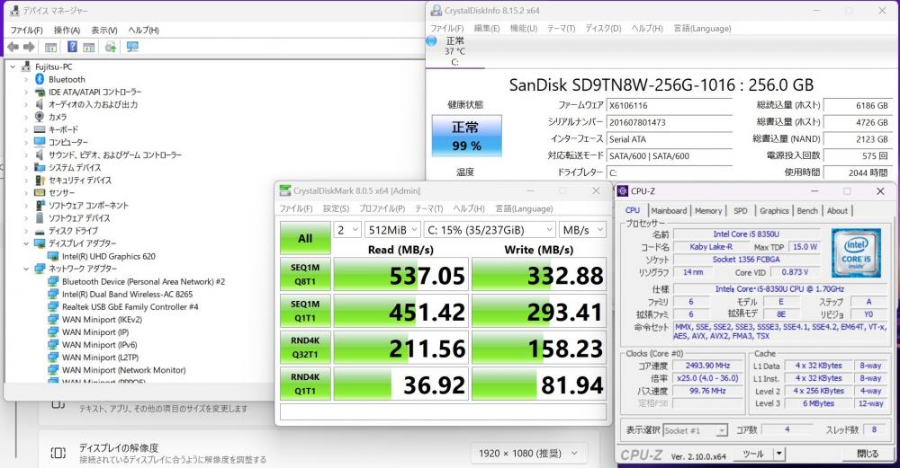
Task: Click the Intel Core i5 logo in CPU-Z
Action: tap(855, 252)
